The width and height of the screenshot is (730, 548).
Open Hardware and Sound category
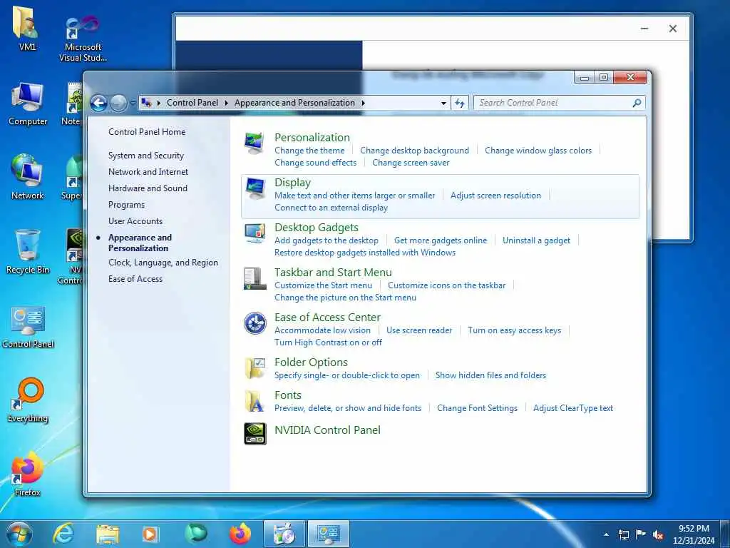(x=148, y=188)
